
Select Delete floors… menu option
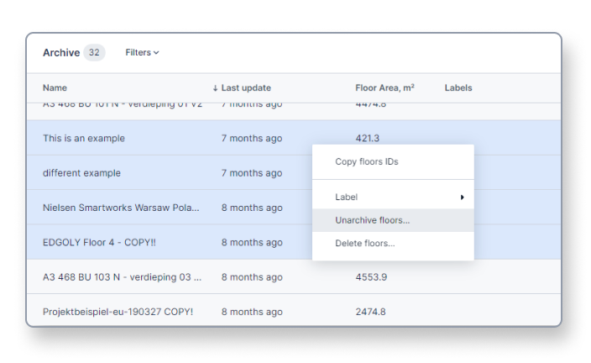click(x=393, y=244)
